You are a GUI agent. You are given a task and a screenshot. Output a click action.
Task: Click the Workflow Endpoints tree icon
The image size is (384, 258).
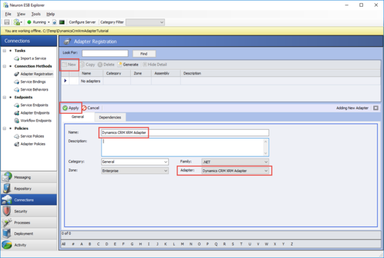click(x=17, y=121)
